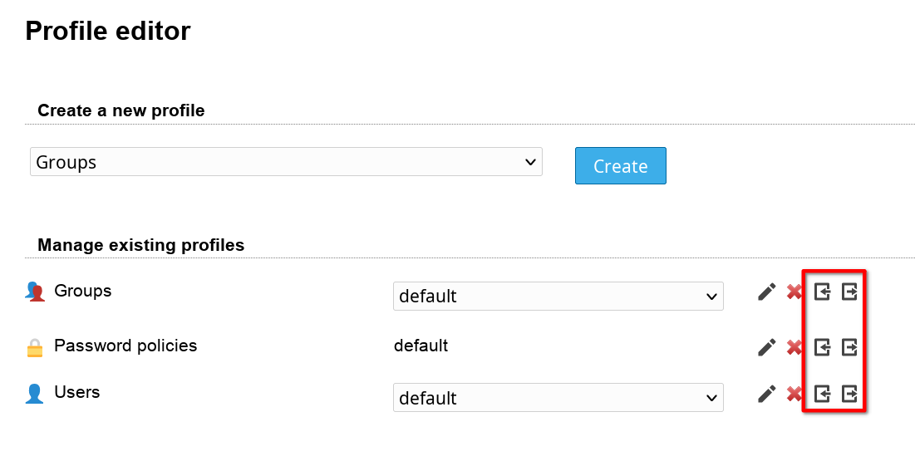Edit the Users profile
Image resolution: width=915 pixels, height=461 pixels.
(x=767, y=394)
